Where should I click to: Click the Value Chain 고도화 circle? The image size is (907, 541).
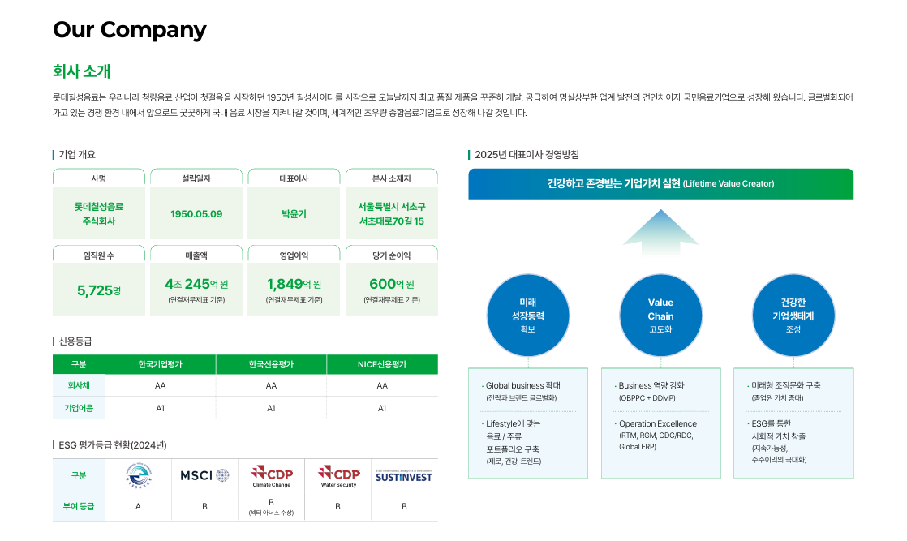coord(660,316)
